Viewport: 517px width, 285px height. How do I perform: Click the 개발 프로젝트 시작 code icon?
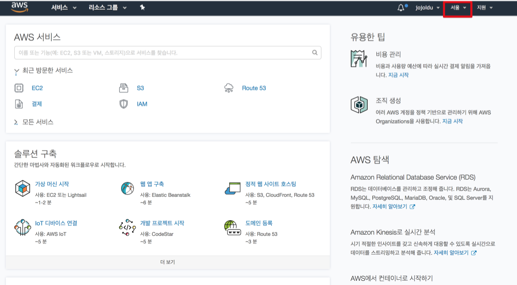(x=127, y=227)
